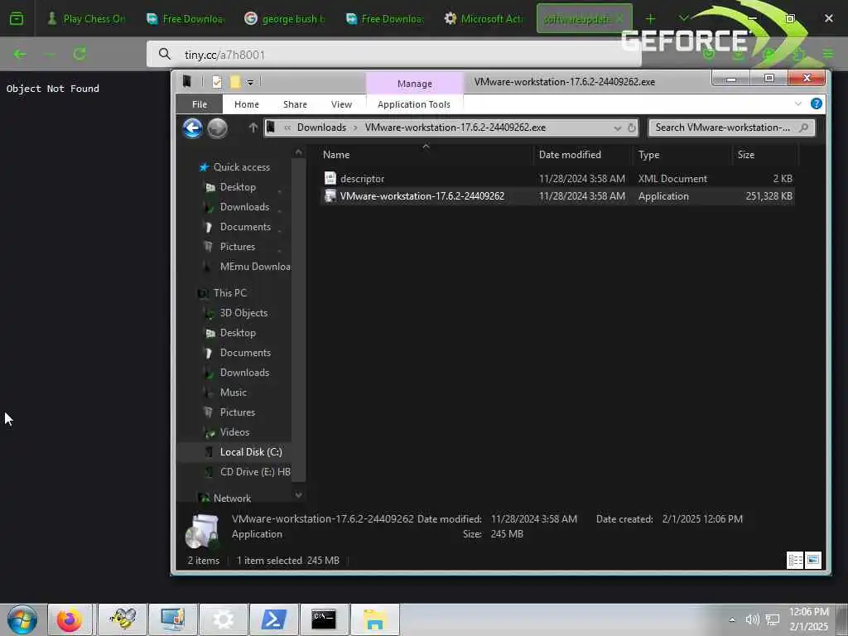Refresh the Explorer address bar location

(632, 128)
